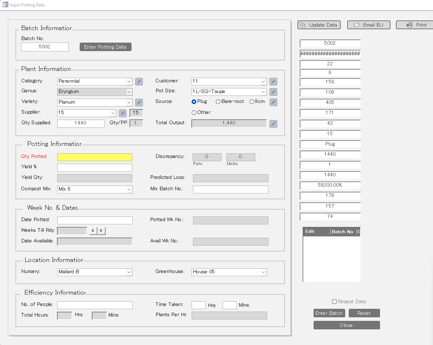Open the Greenhouse dropdown showing House 05

coord(263,272)
